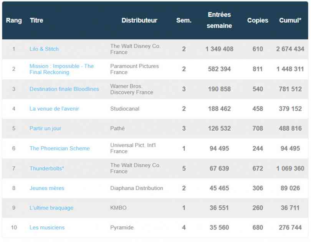Click distributor KMBO

coord(118,208)
